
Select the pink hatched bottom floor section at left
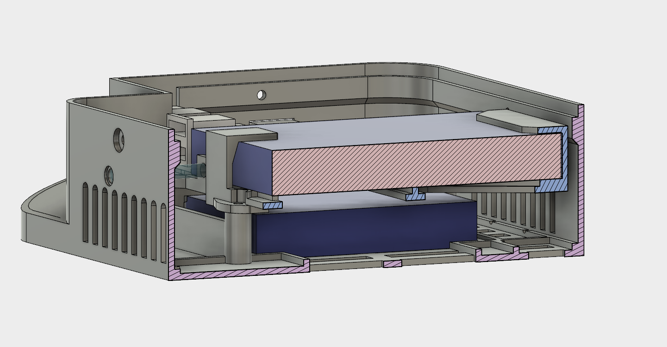(239, 271)
